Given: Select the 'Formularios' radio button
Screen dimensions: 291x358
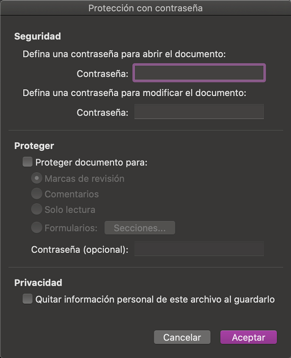Looking at the screenshot, I should coord(36,228).
